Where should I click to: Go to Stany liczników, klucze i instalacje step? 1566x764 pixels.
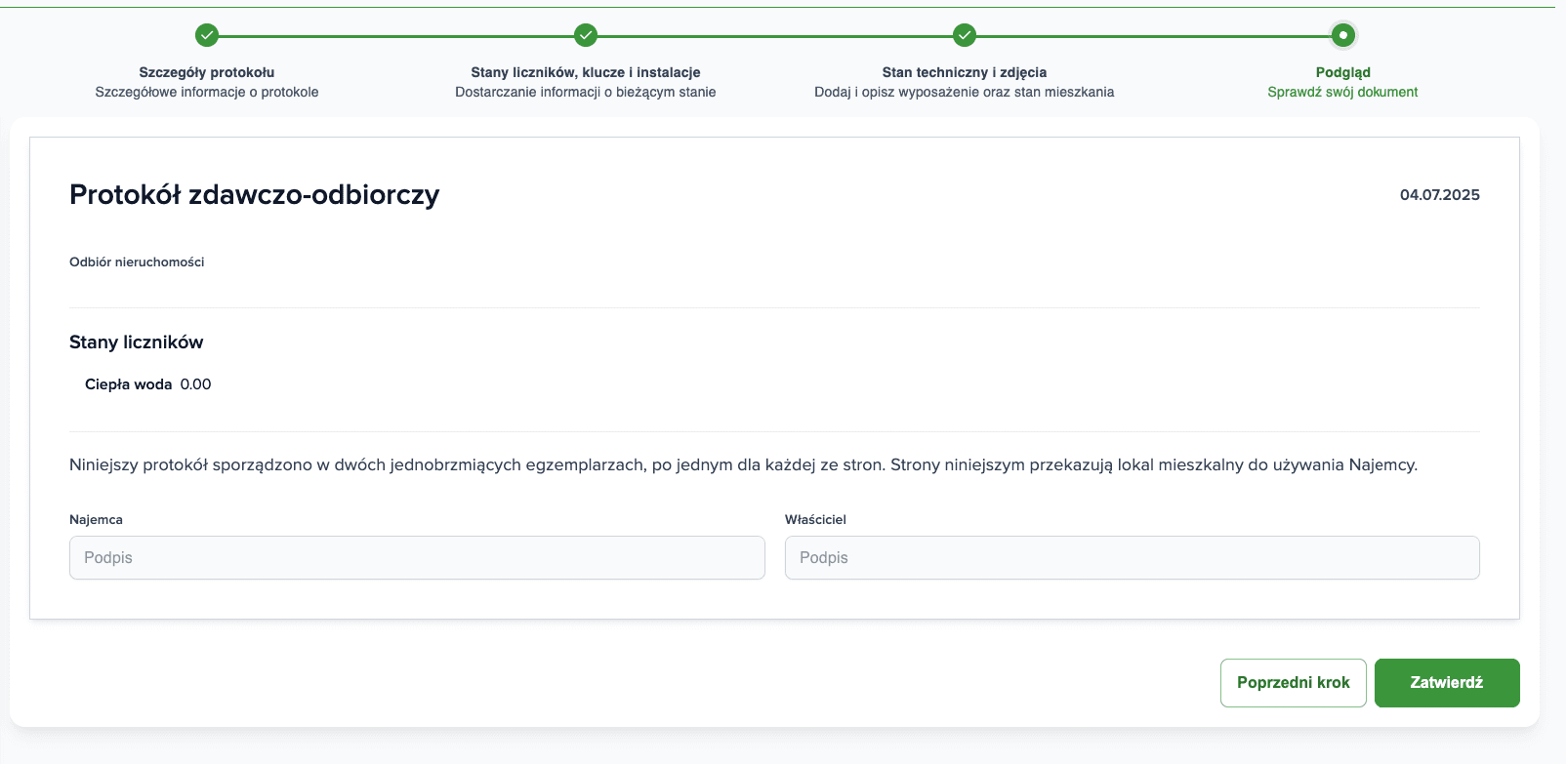click(586, 72)
